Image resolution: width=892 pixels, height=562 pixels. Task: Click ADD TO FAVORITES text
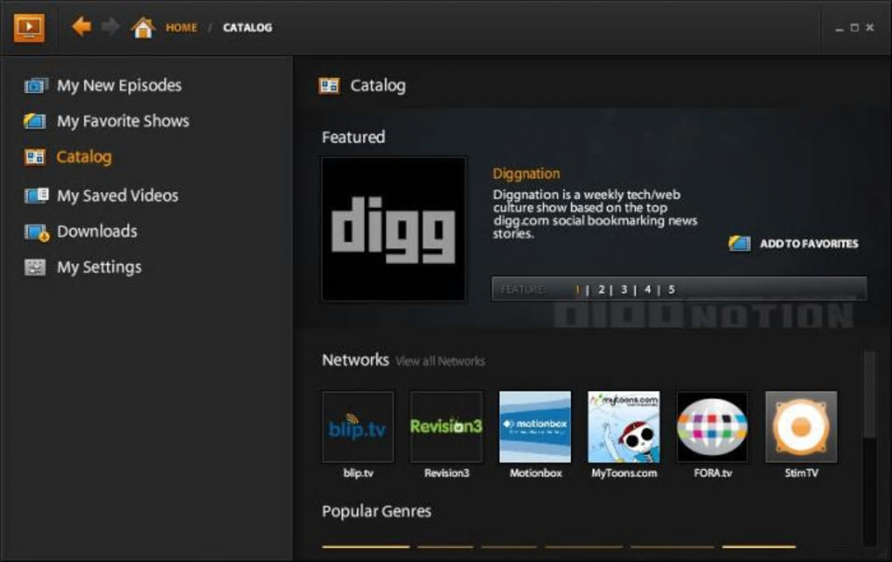(809, 244)
